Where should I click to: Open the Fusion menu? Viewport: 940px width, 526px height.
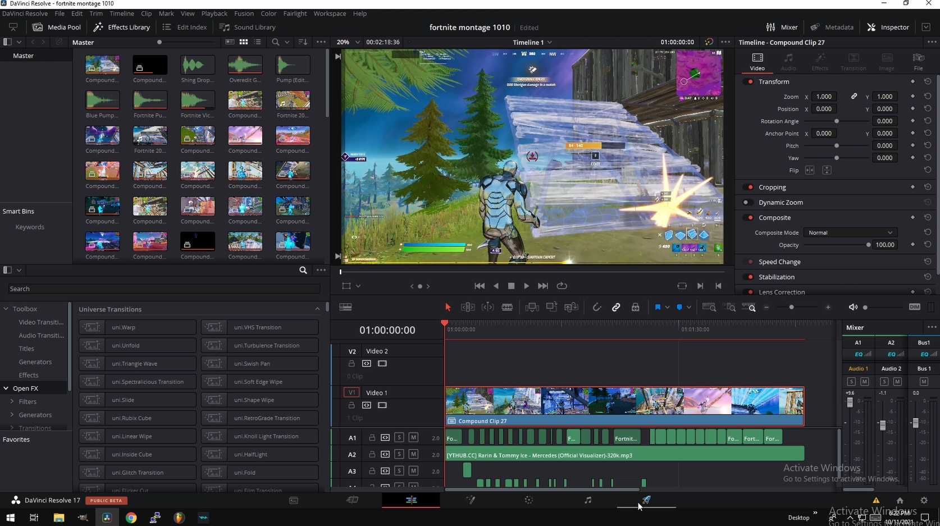point(244,13)
